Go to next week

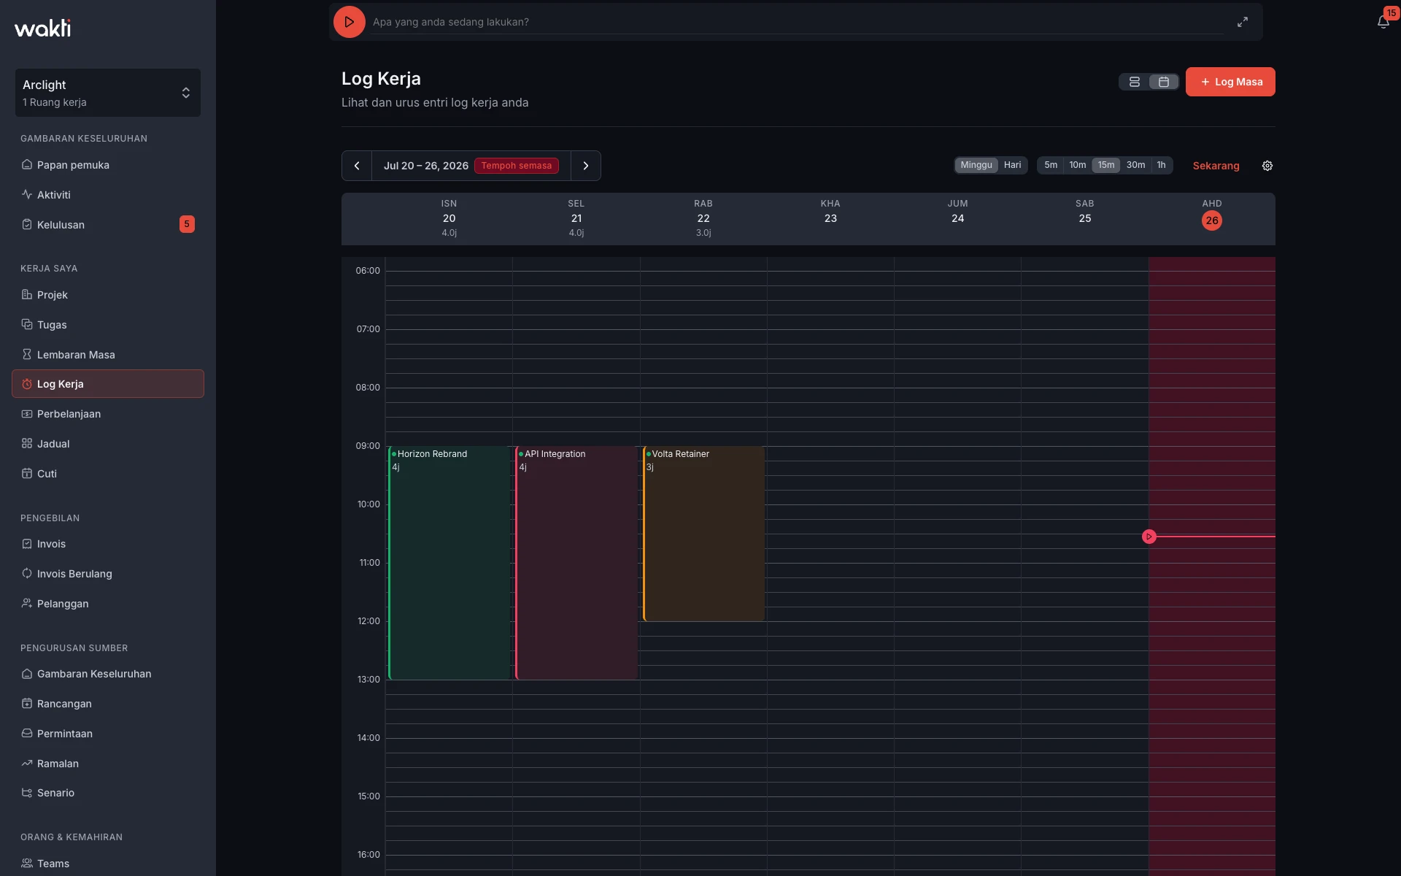coord(585,166)
